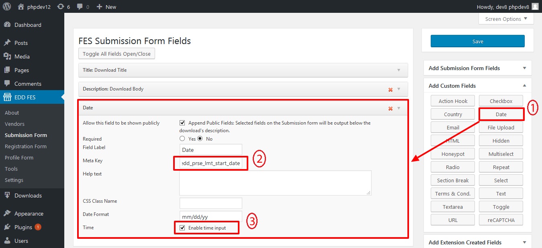This screenshot has height=248, width=542.
Task: Click the blue Save button
Action: coord(477,41)
